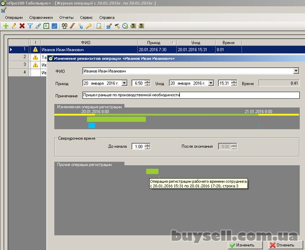Open the employees people icon
Screen dimensions: 305x250
[64, 26]
